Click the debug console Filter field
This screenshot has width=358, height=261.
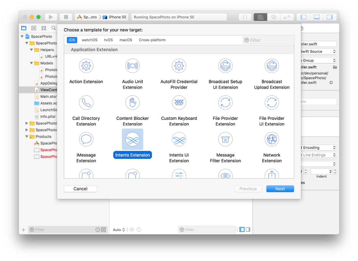tap(207, 230)
